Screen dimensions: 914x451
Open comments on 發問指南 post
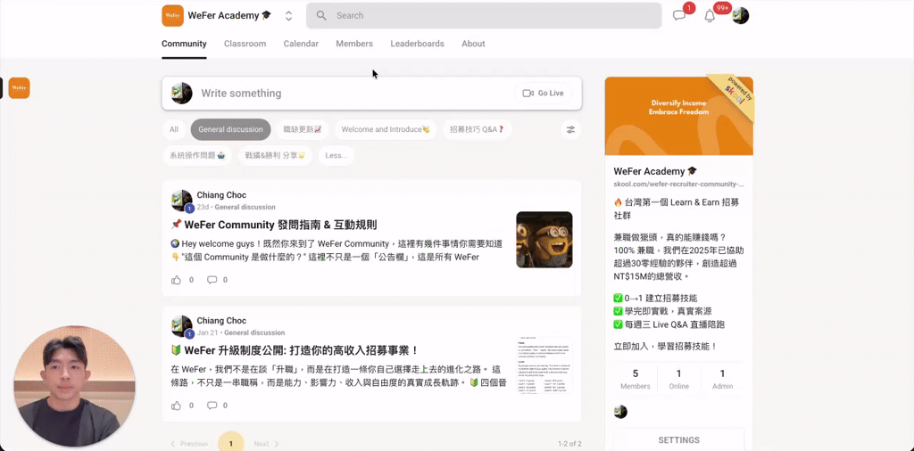pos(212,280)
